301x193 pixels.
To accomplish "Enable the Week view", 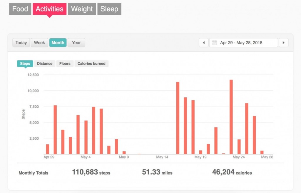I will pyautogui.click(x=39, y=43).
